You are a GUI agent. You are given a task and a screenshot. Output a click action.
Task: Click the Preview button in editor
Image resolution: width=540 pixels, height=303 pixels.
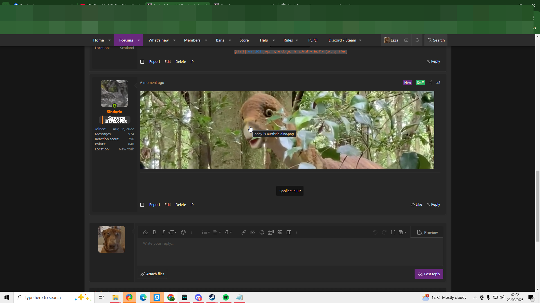pos(427,232)
